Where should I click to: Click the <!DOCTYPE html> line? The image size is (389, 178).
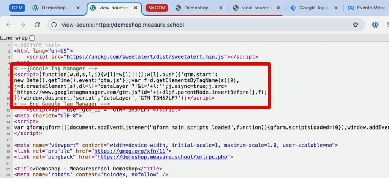(x=37, y=45)
